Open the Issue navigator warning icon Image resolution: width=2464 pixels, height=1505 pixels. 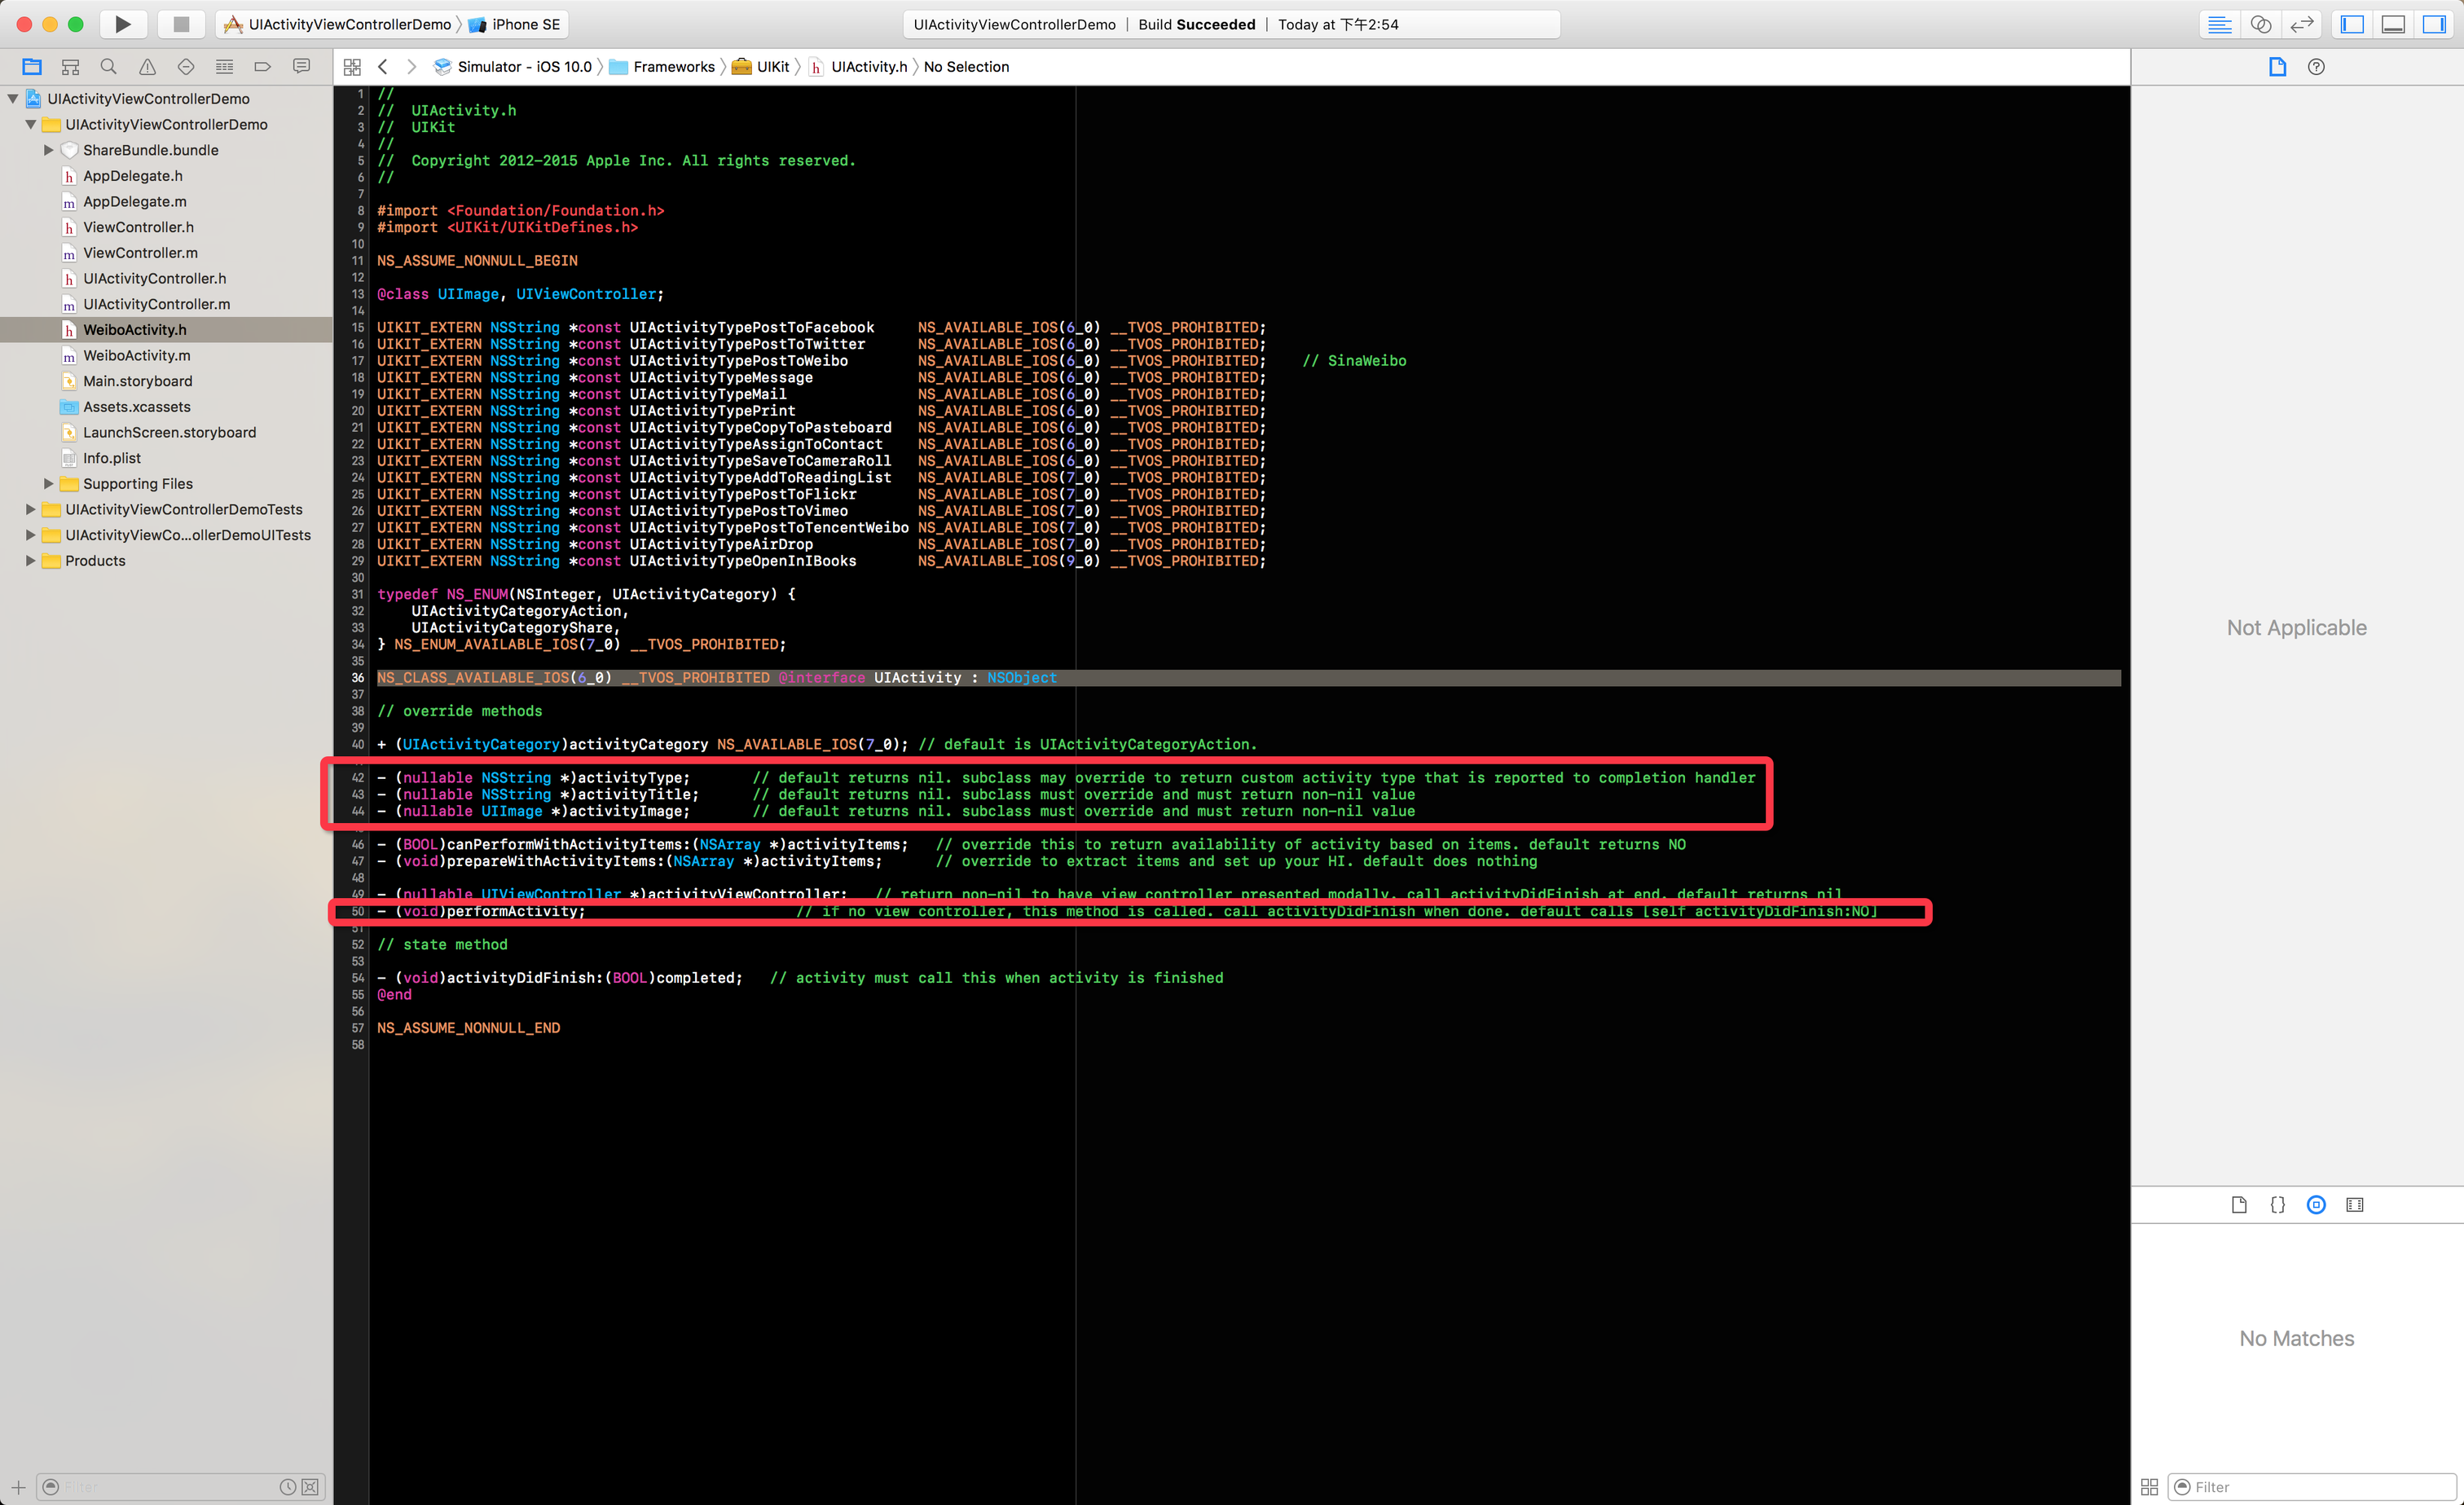tap(147, 67)
